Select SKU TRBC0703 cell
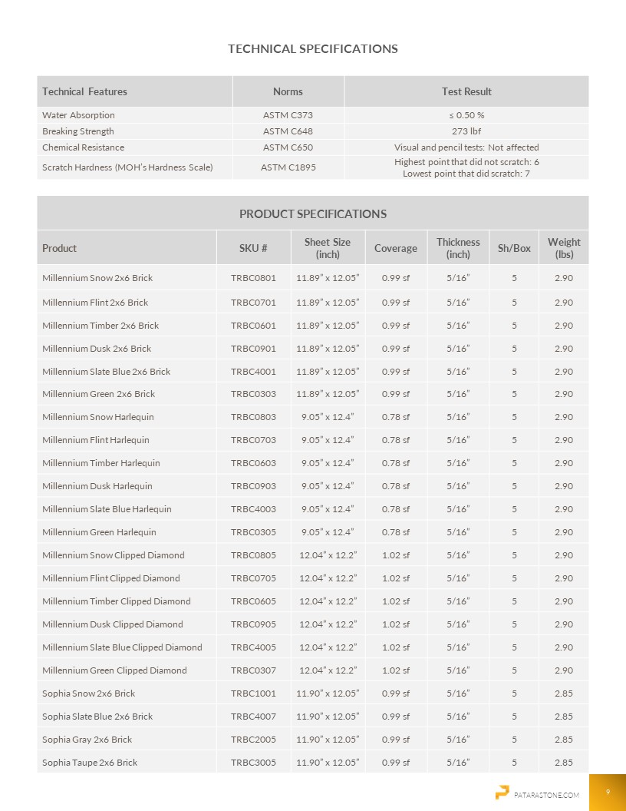 [253, 440]
